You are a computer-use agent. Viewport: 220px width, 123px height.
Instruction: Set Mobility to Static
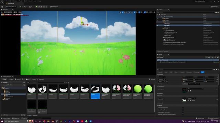[x=185, y=84]
